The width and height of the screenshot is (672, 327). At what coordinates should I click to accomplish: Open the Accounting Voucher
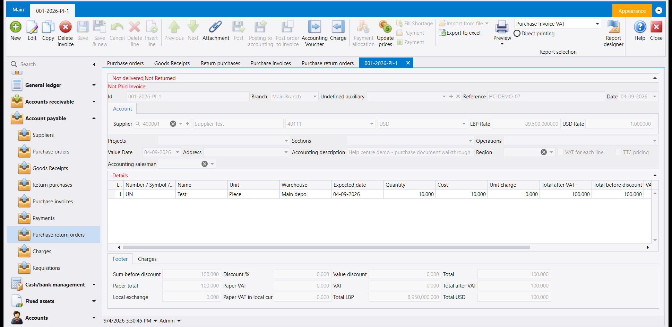point(315,27)
